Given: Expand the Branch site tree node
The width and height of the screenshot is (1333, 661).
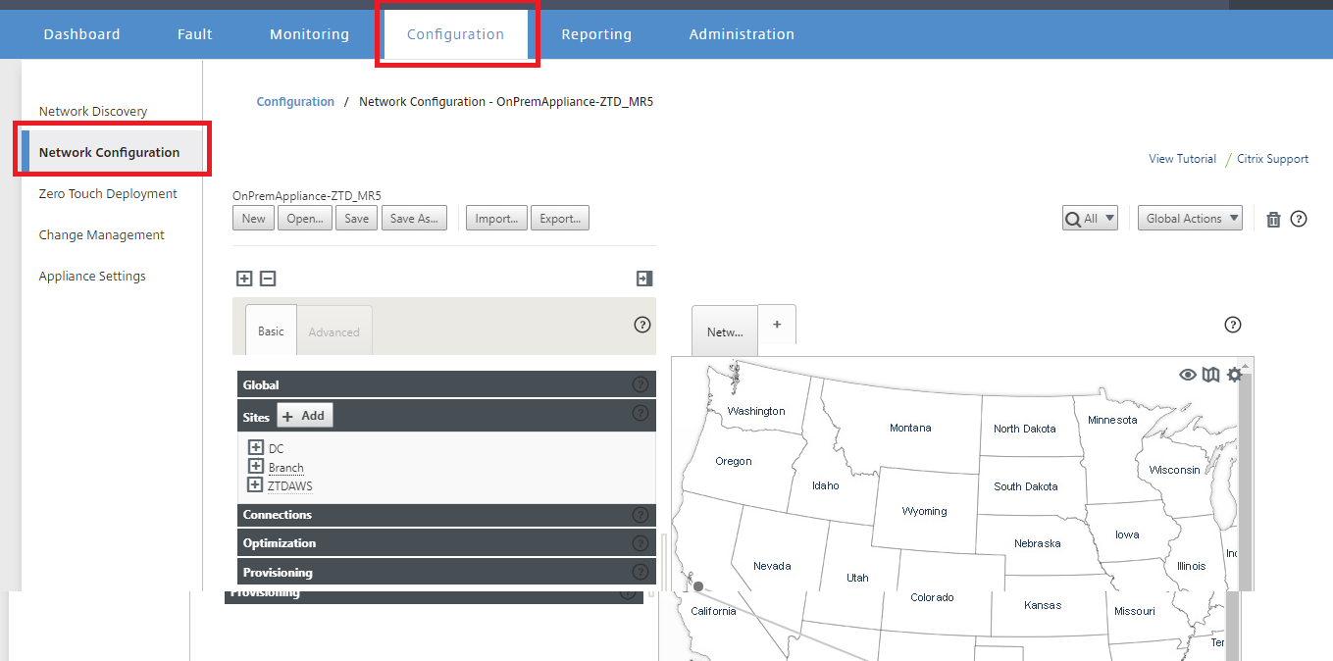Looking at the screenshot, I should pos(256,467).
